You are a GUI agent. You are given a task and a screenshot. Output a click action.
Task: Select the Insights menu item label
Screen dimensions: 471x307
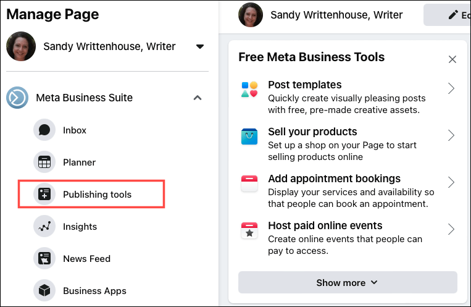[x=80, y=227]
